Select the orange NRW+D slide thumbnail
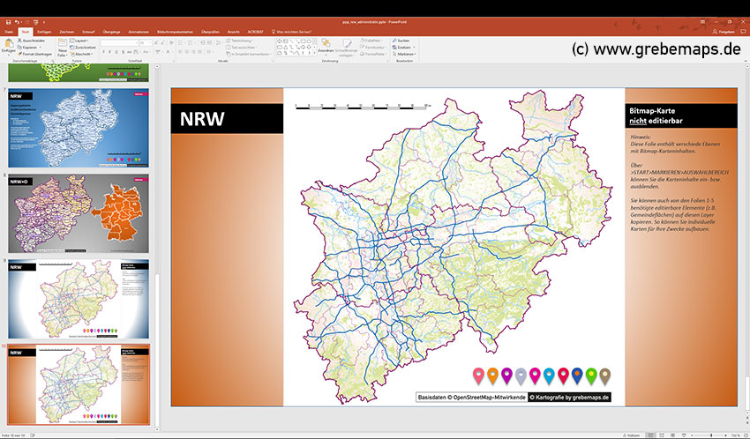This screenshot has height=439, width=750. tap(79, 214)
